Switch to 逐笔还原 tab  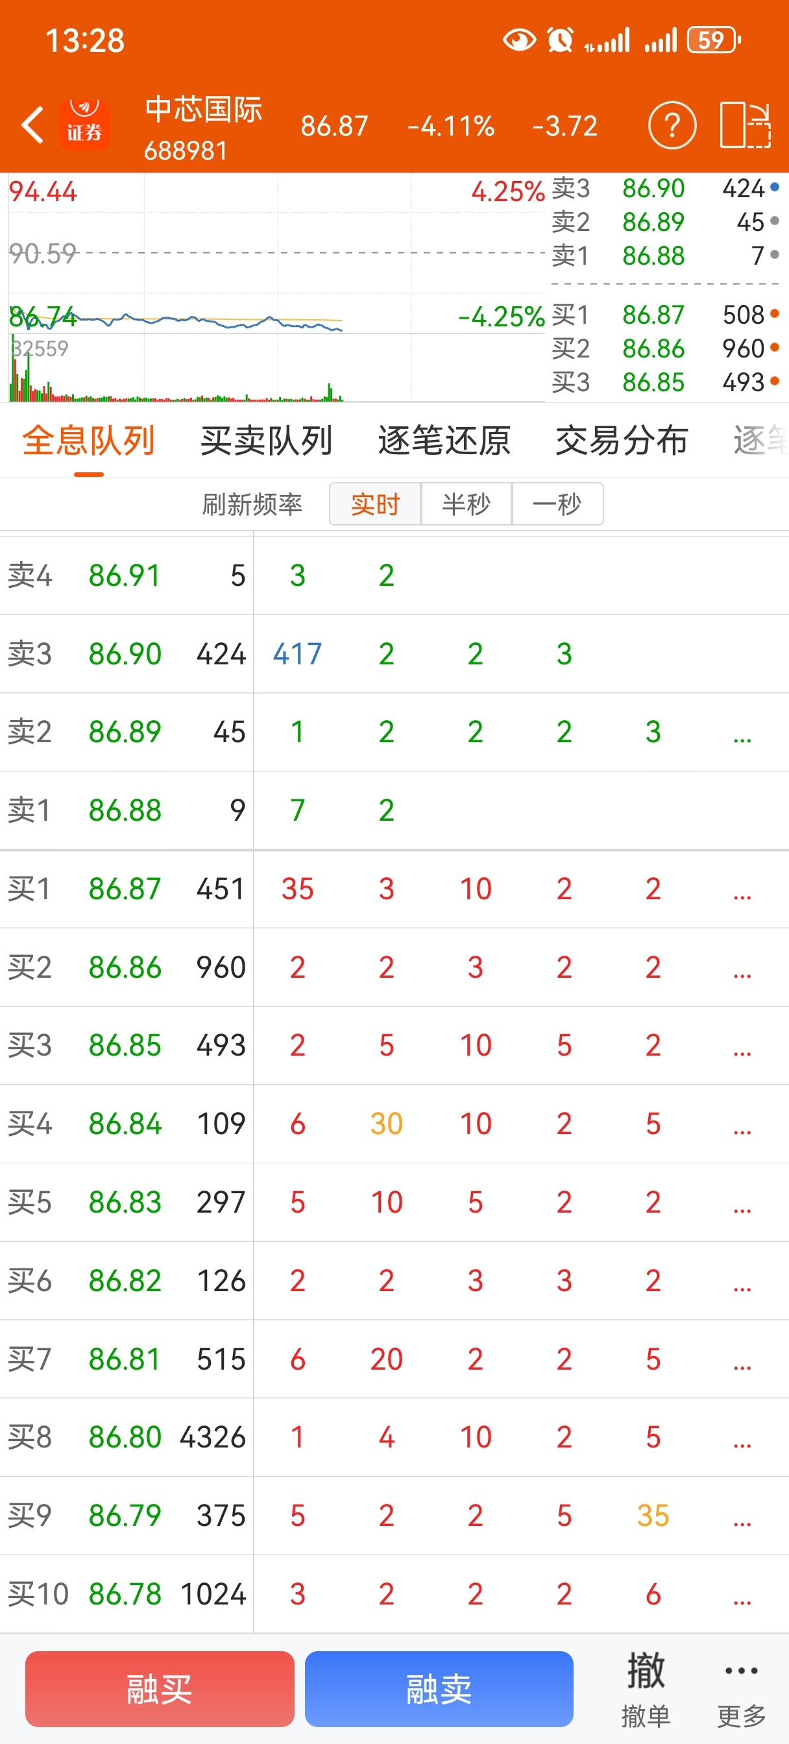tap(444, 441)
